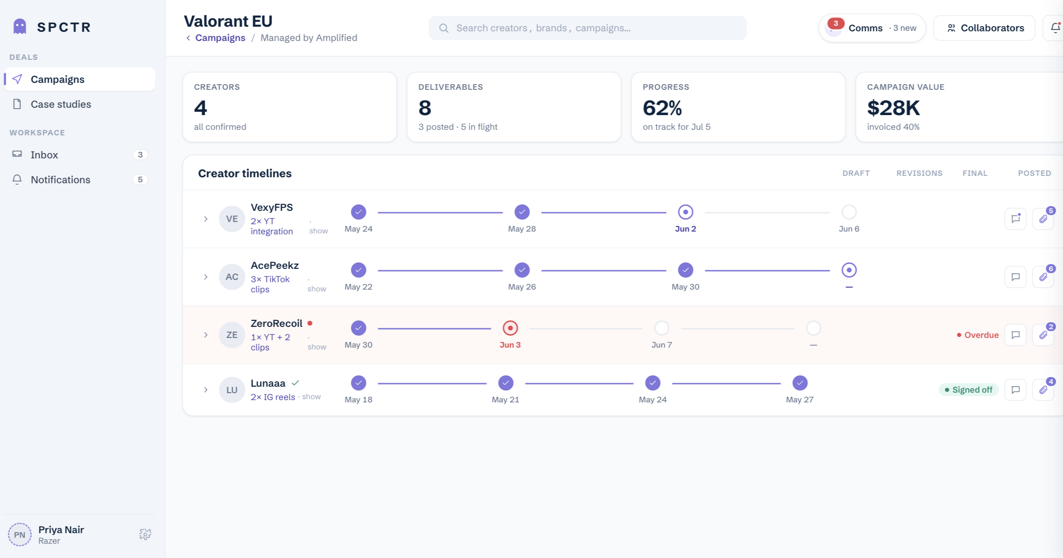The width and height of the screenshot is (1063, 558).
Task: Expand the AcePeekz row chevron
Action: coord(206,277)
